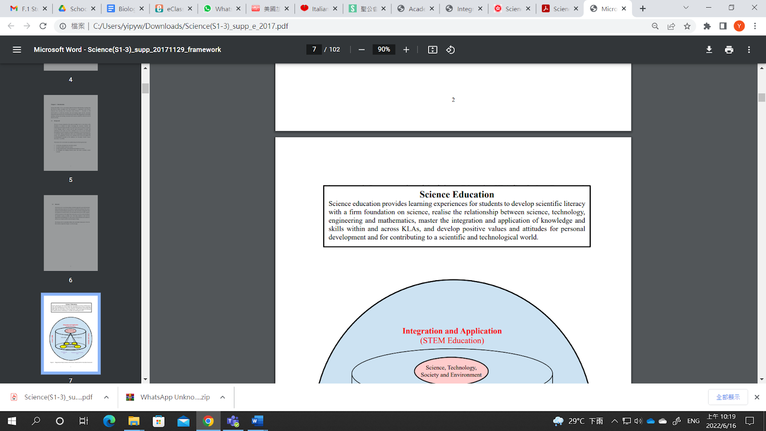
Task: Open Chrome's zoom magnifier in address bar
Action: 655,26
